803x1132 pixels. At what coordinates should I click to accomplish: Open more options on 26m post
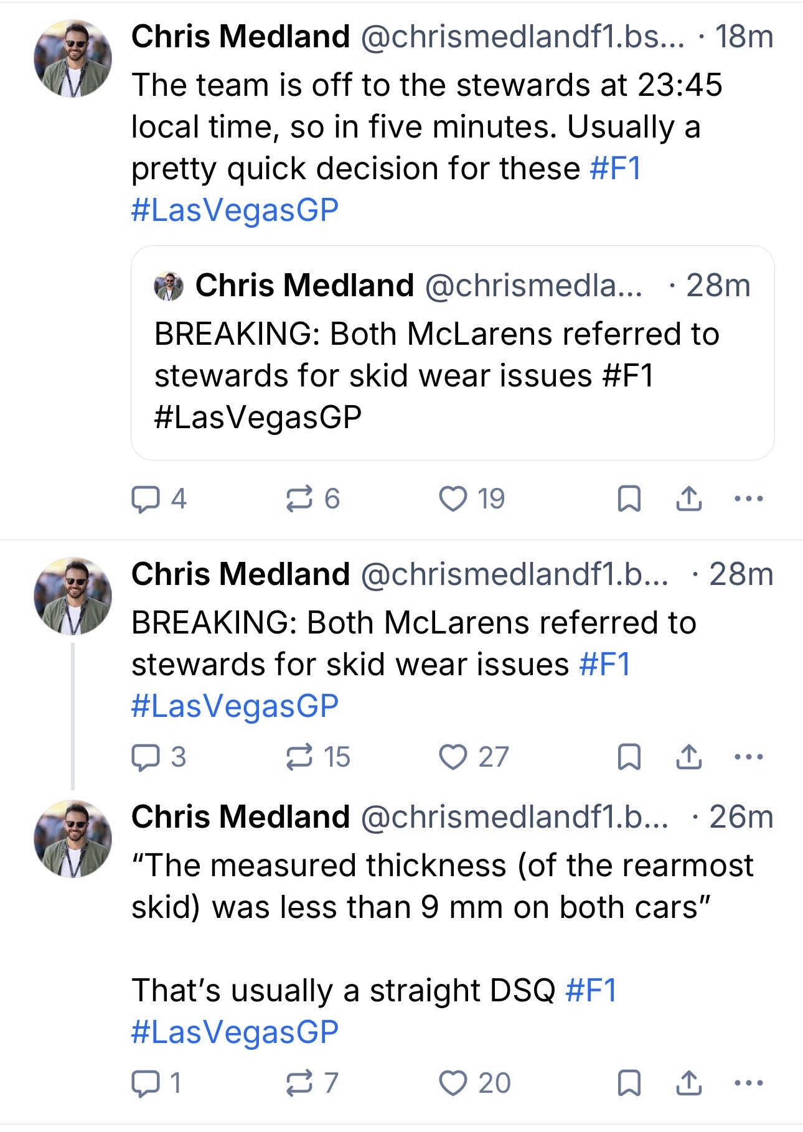pos(749,1083)
